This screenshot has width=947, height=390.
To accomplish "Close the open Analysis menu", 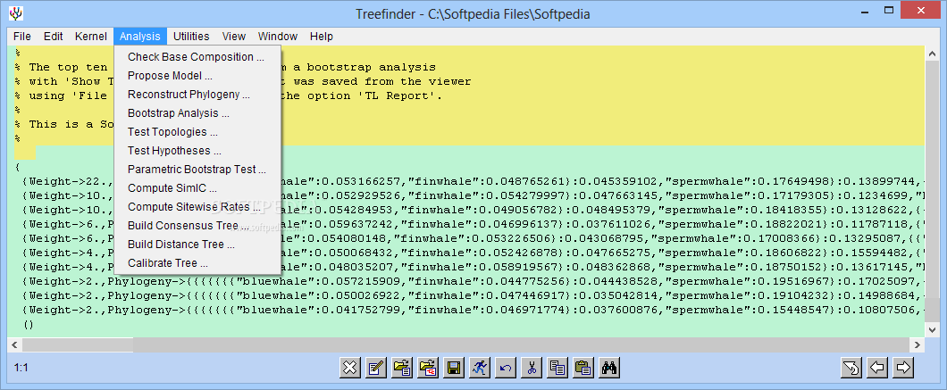I will pos(139,37).
